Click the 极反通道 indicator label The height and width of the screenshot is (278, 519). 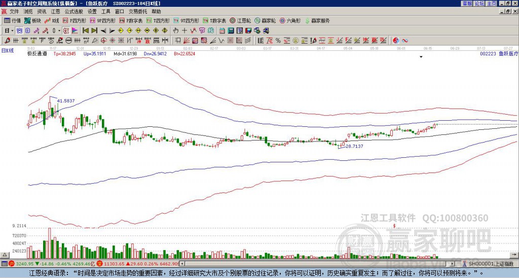click(36, 53)
